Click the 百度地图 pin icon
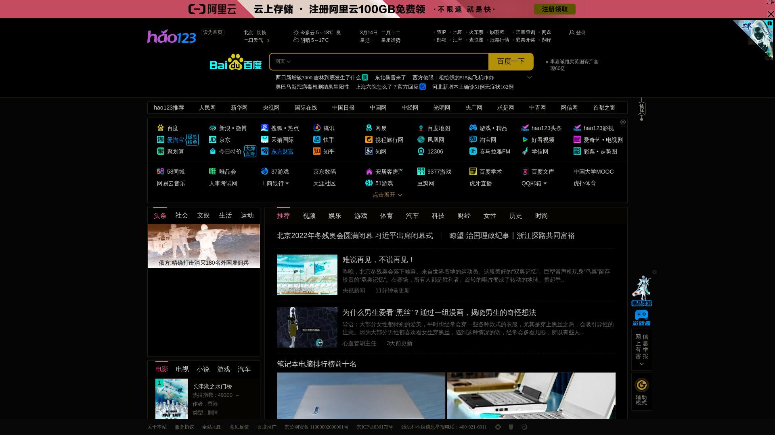This screenshot has height=435, width=775. tap(421, 128)
